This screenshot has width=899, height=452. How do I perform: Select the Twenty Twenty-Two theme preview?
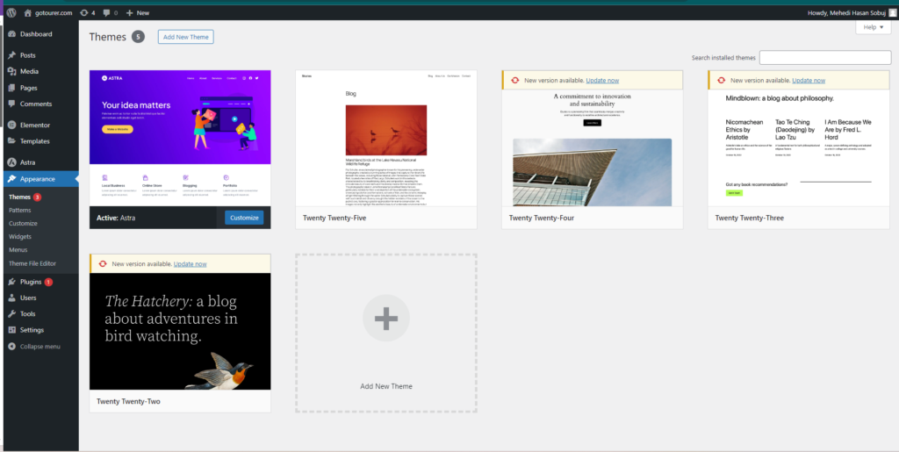[180, 331]
